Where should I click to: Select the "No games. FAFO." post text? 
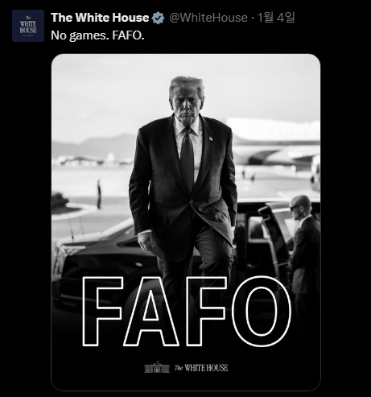click(x=97, y=35)
